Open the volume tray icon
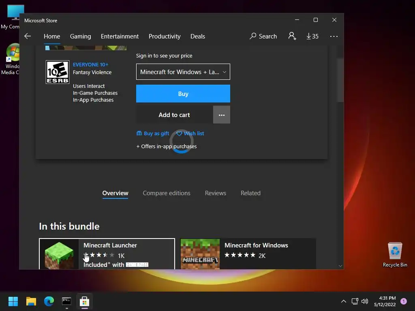 [x=365, y=301]
